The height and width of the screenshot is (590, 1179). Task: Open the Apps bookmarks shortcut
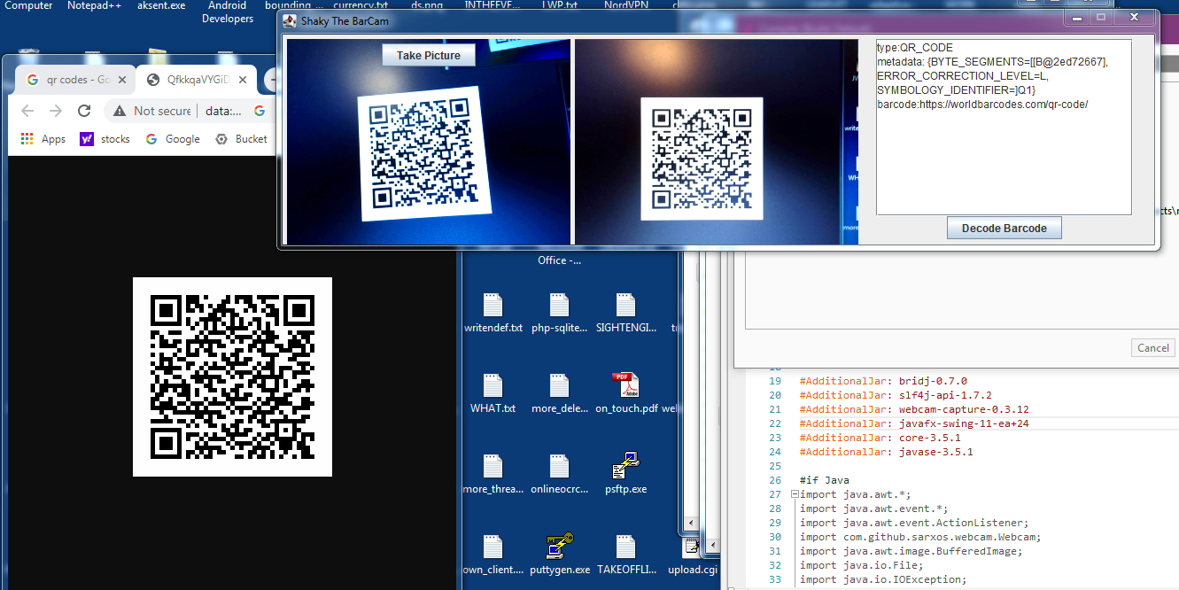tap(43, 139)
